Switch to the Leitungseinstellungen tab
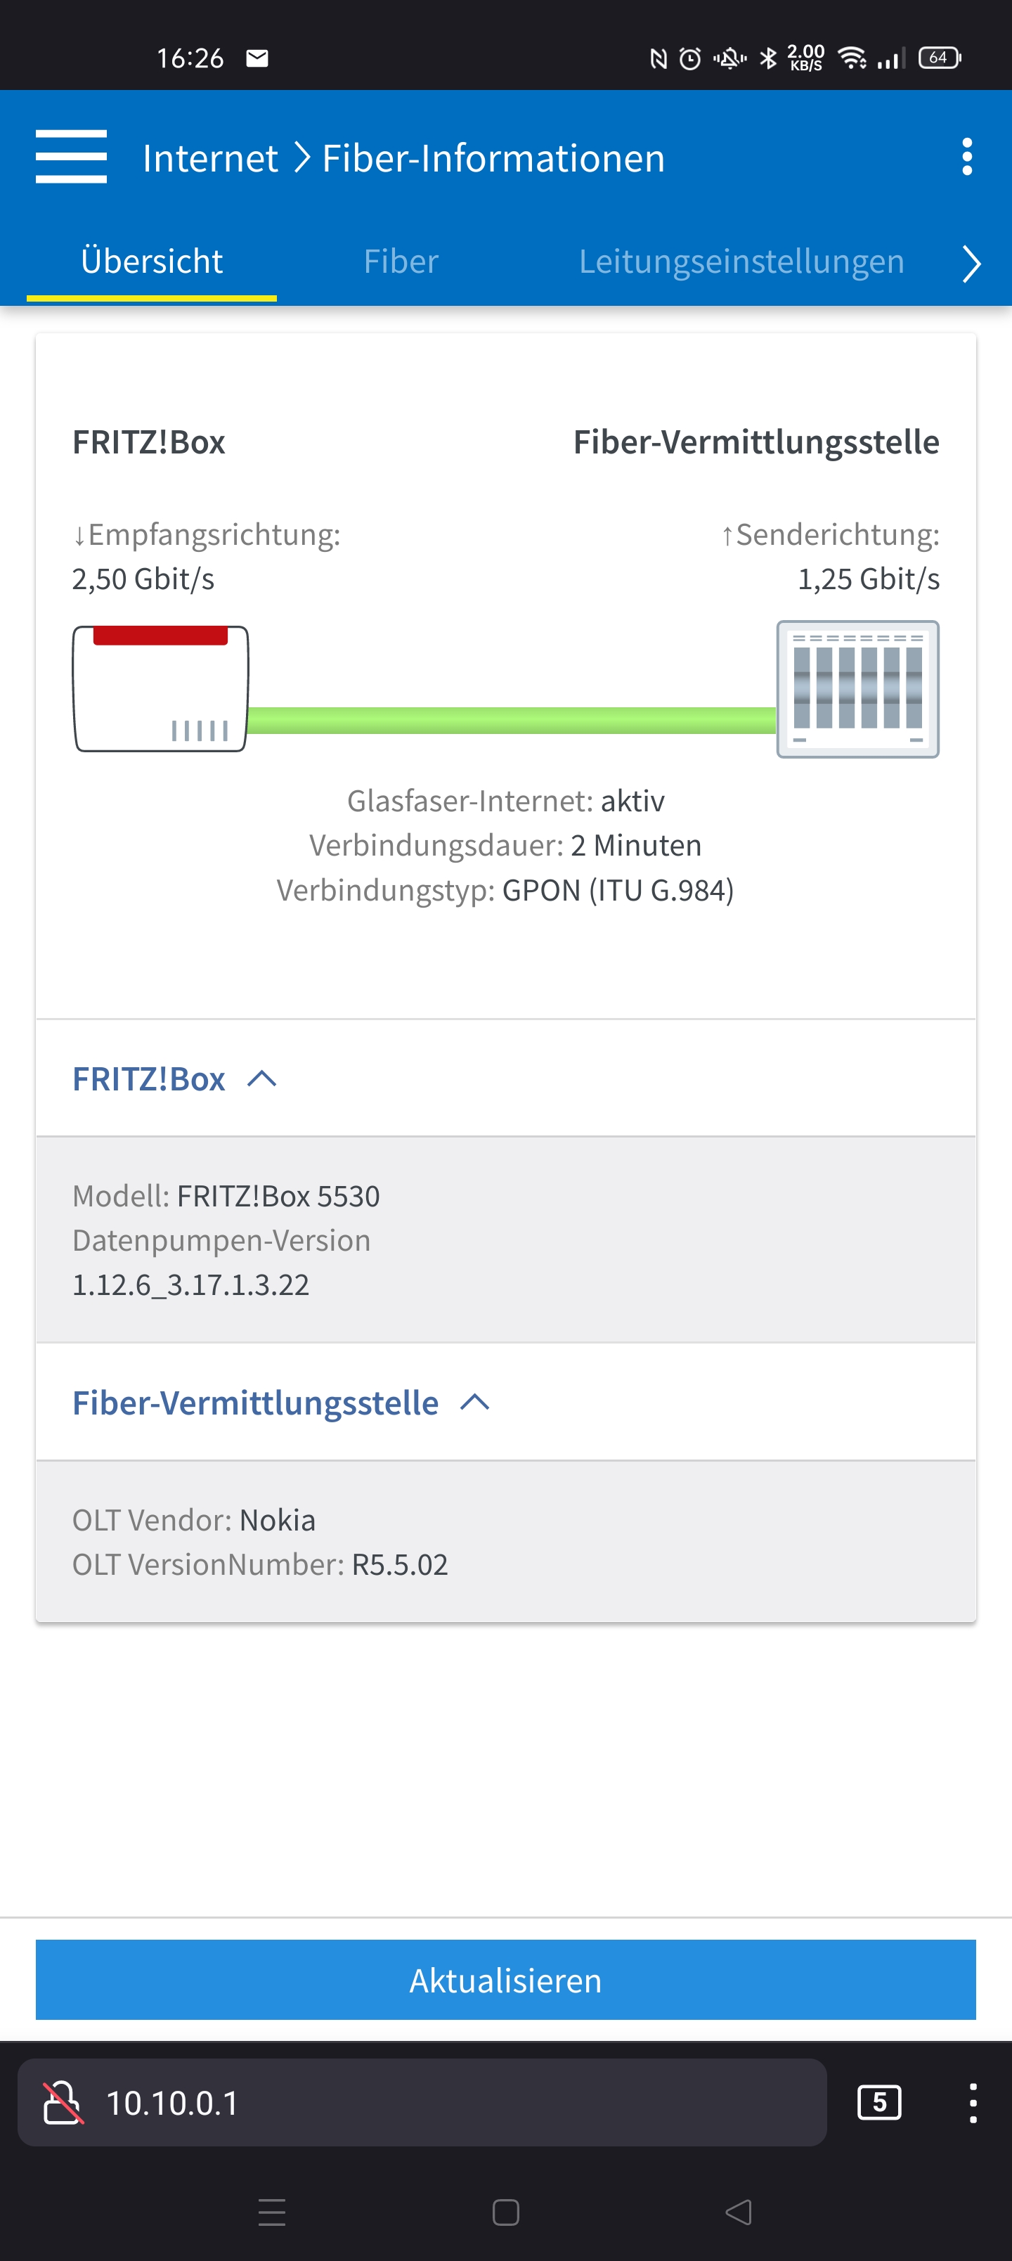 pos(741,262)
